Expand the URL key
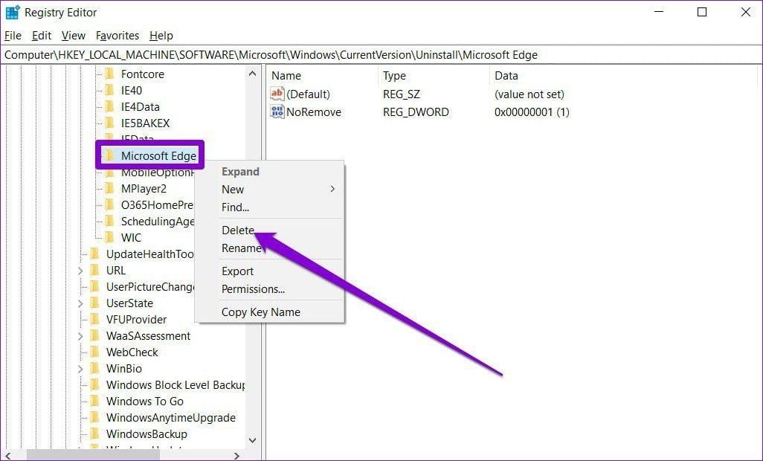Viewport: 763px width, 461px height. 81,271
